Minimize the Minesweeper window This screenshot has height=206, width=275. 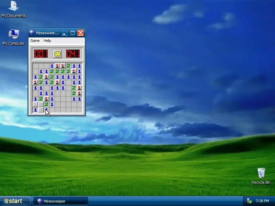64,33
